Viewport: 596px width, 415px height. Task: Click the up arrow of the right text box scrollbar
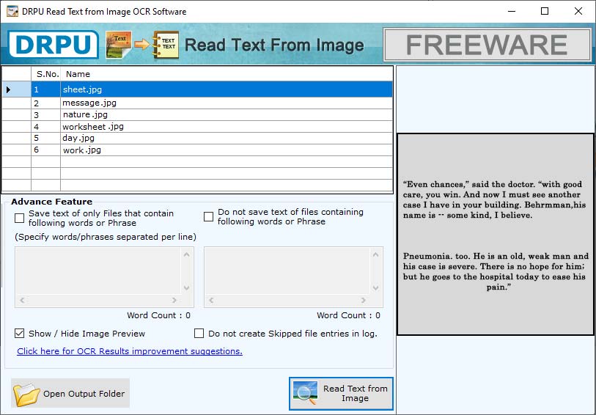pyautogui.click(x=376, y=254)
